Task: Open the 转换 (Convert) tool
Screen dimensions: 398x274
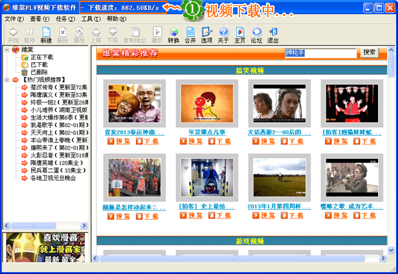Action: (x=174, y=35)
